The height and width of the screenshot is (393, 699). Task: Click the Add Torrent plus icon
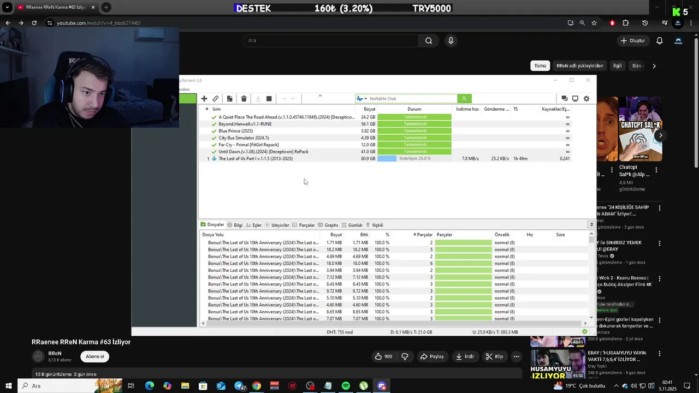(204, 99)
